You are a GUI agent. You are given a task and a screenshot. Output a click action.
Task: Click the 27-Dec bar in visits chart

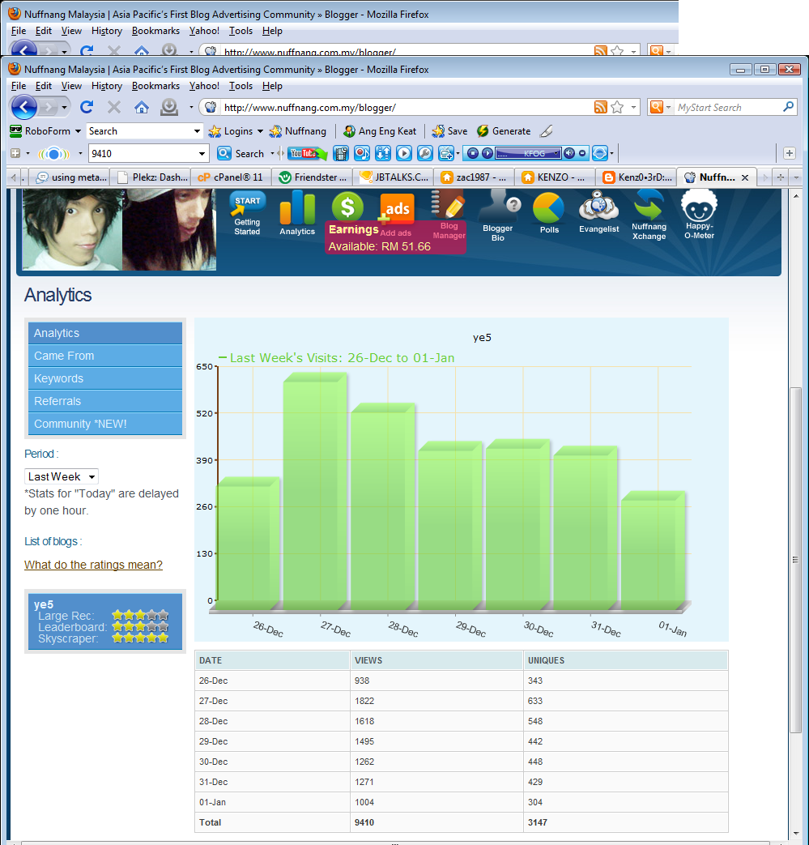click(315, 490)
